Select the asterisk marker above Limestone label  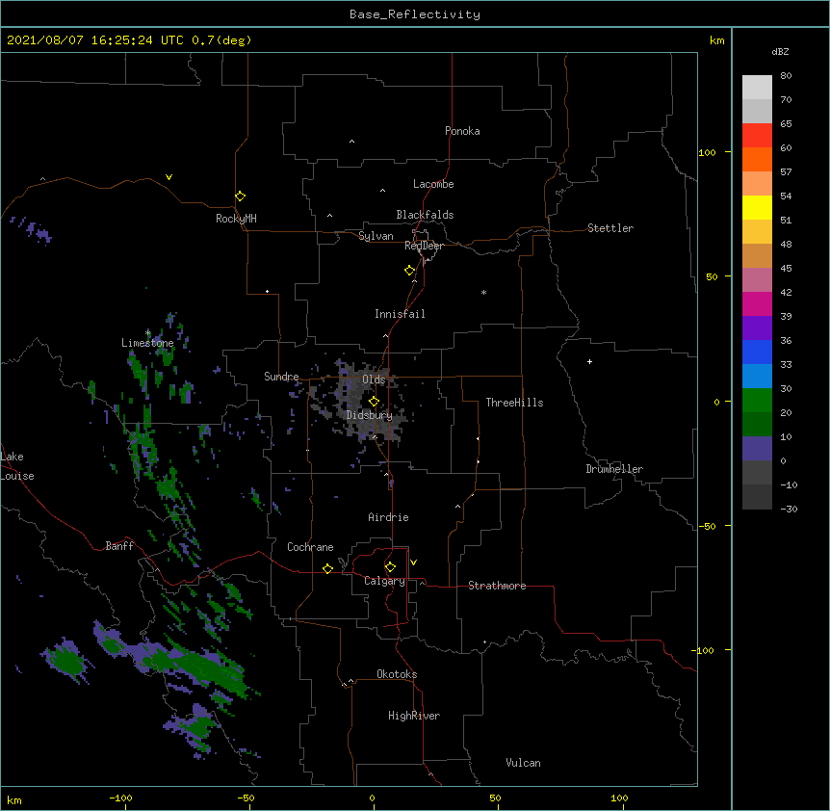[147, 333]
